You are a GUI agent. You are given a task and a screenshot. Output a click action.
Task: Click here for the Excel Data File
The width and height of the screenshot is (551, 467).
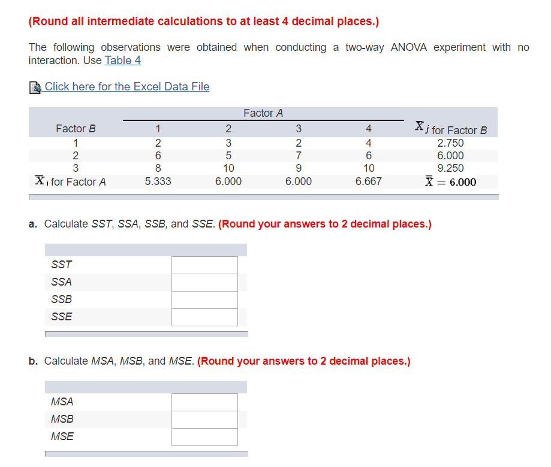tap(128, 87)
